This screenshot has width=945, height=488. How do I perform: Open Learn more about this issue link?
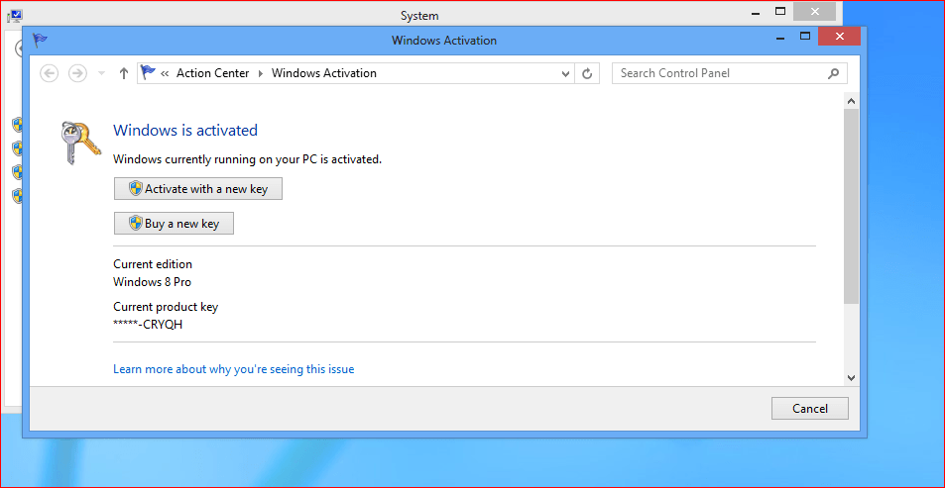pyautogui.click(x=234, y=369)
